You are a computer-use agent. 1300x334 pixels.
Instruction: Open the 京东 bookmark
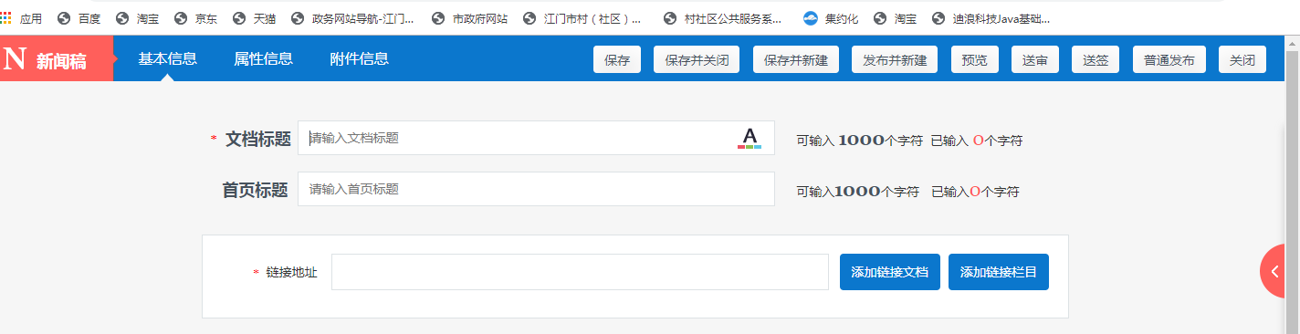coord(195,18)
